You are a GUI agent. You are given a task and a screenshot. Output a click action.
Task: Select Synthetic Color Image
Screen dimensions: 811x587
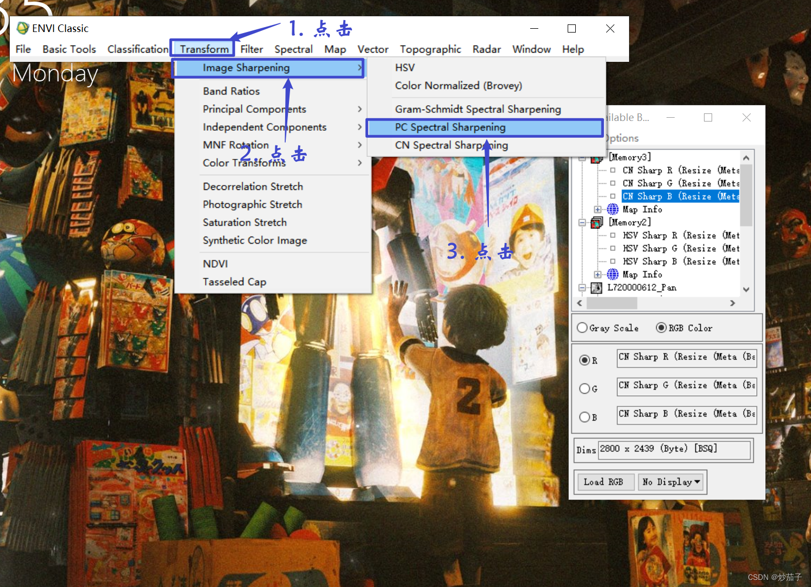[255, 240]
